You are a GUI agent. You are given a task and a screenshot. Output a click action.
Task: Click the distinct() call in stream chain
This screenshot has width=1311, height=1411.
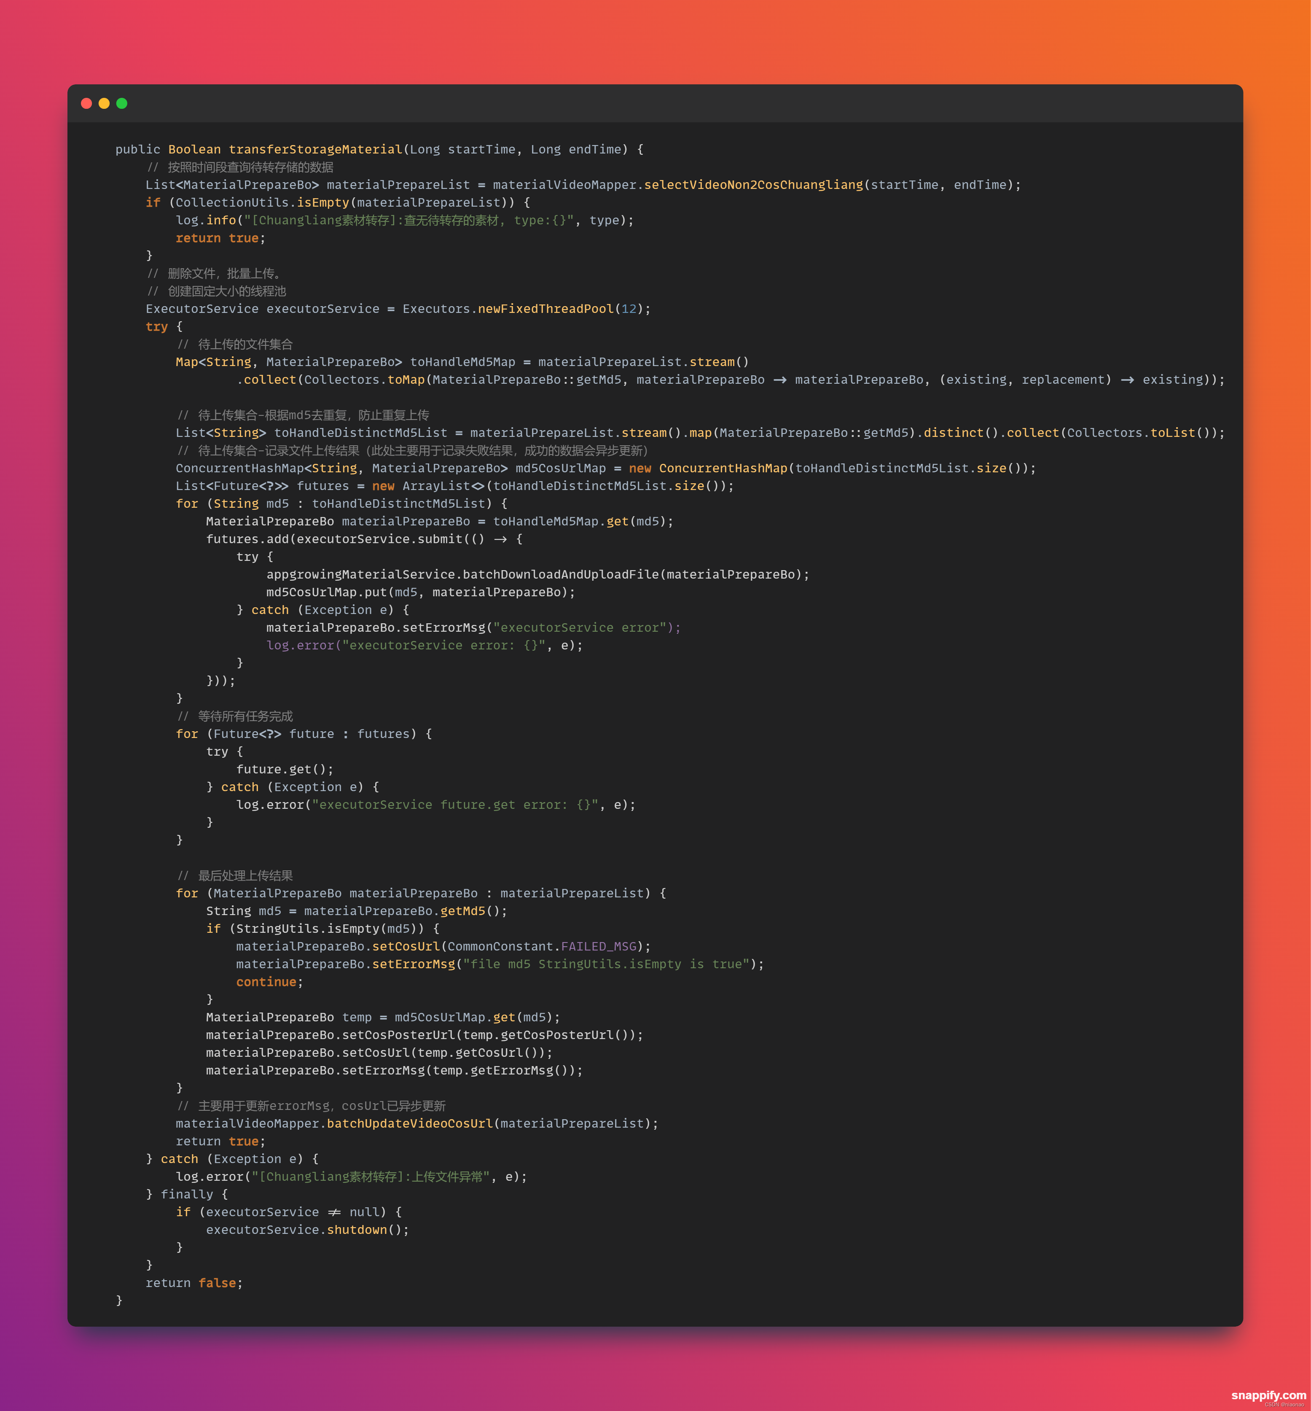pyautogui.click(x=961, y=433)
